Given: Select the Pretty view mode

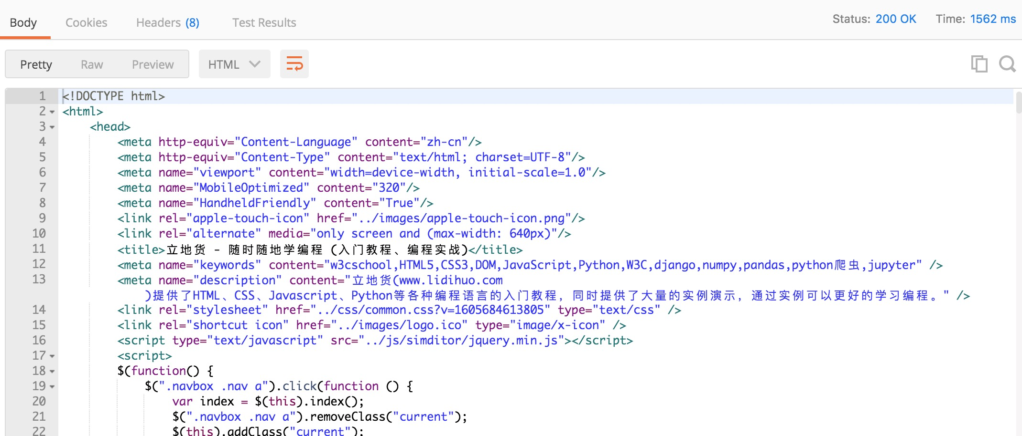Looking at the screenshot, I should (x=36, y=64).
